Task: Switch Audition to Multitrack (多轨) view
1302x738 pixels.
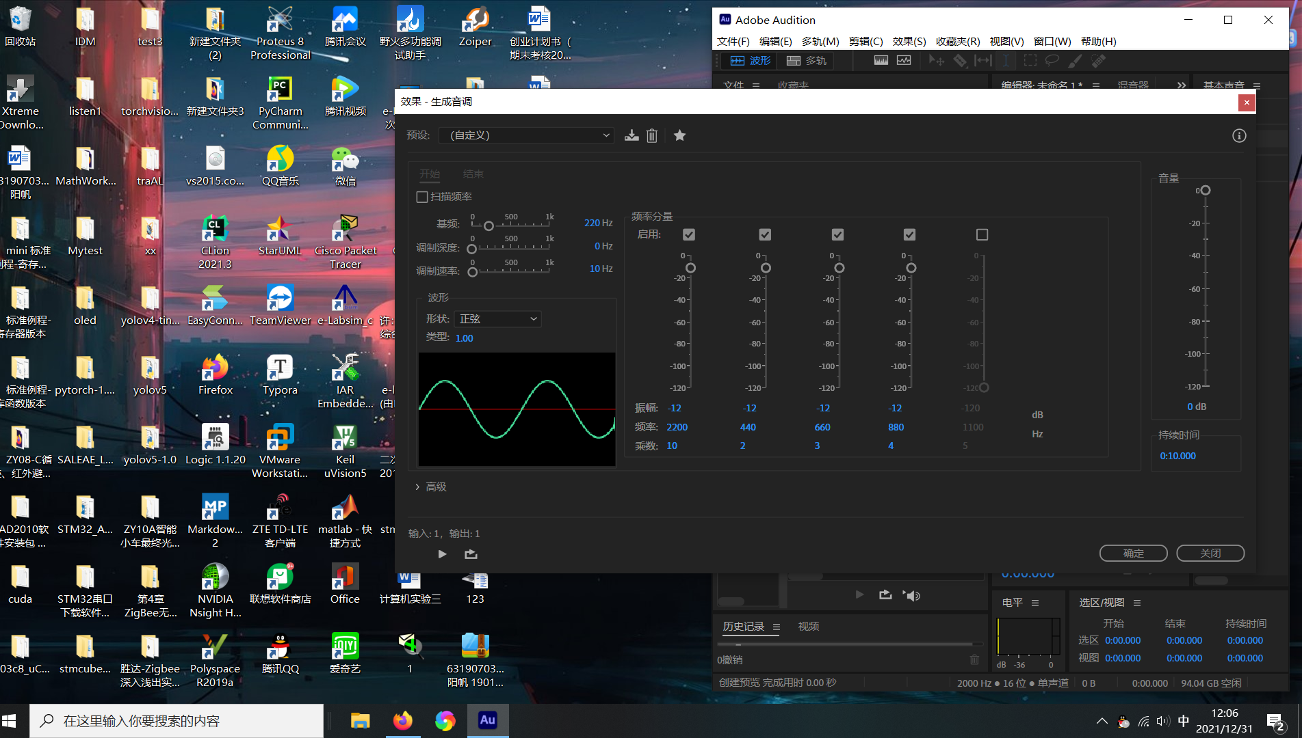Action: [807, 61]
